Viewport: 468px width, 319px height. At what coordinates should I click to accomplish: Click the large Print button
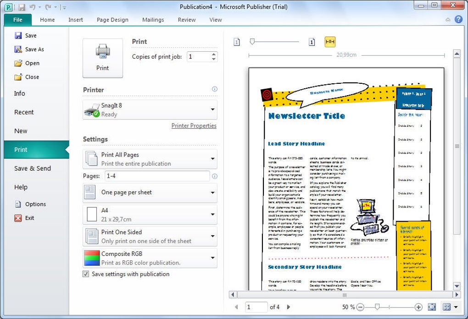(x=103, y=58)
